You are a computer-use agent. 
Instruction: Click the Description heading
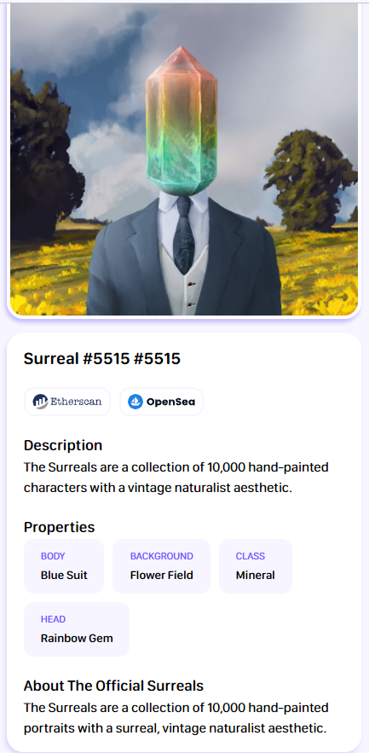click(63, 445)
